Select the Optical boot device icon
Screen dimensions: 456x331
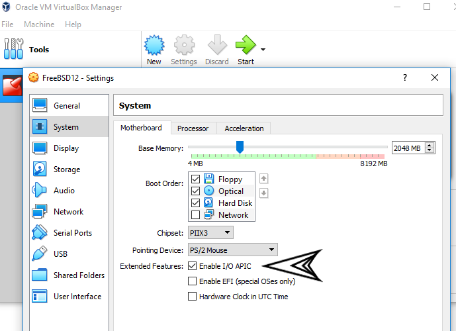point(208,191)
